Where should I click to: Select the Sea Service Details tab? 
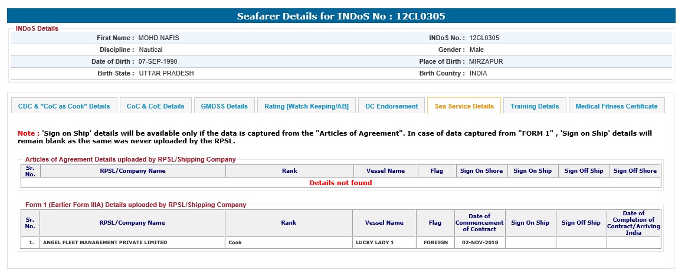point(464,106)
